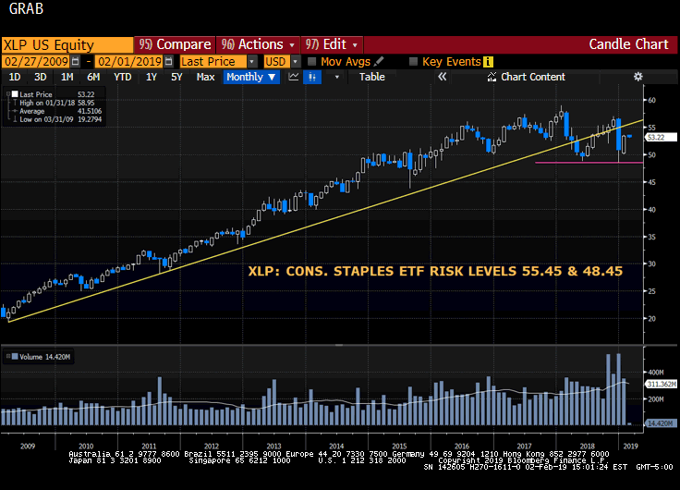Click the yellow trend line
The image size is (680, 490).
(325, 220)
